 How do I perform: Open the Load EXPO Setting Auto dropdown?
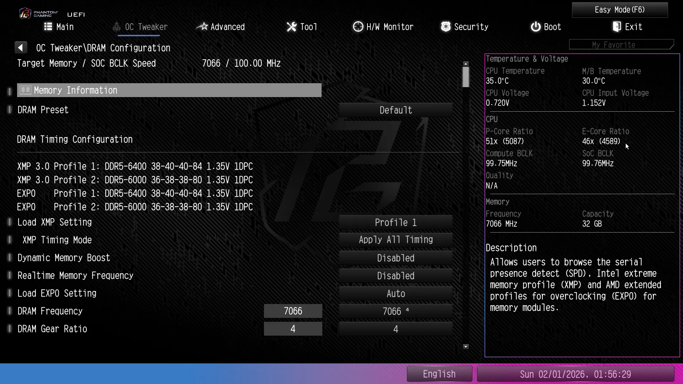point(396,294)
